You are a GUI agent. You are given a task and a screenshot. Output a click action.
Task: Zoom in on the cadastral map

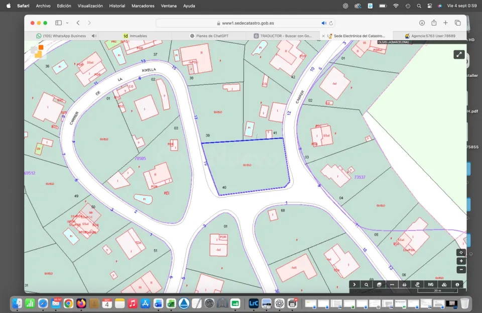click(x=461, y=261)
